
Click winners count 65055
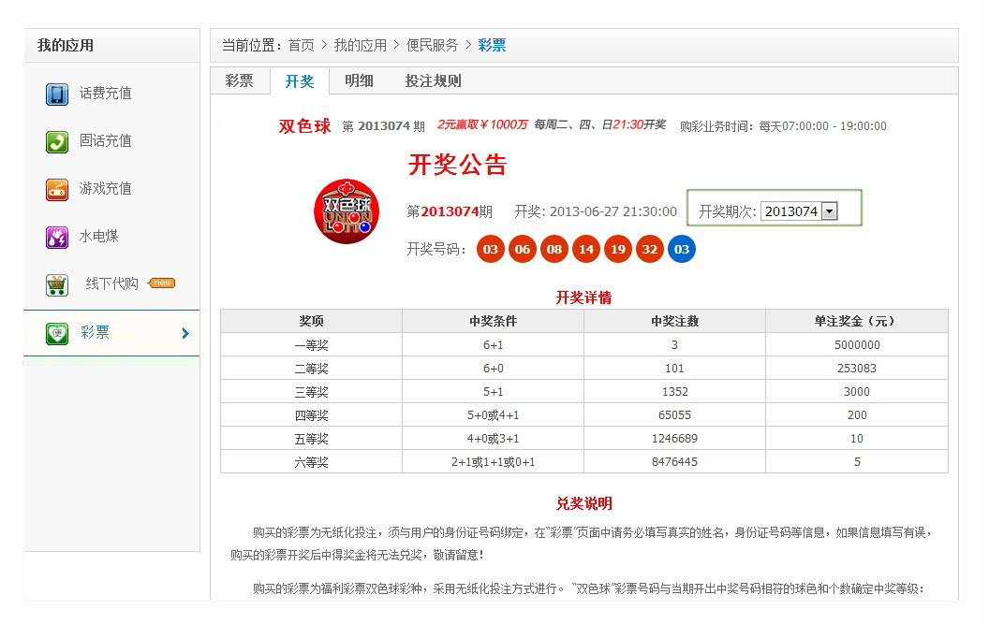[674, 415]
